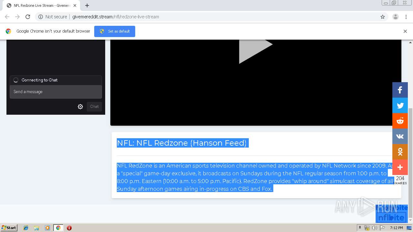Image resolution: width=413 pixels, height=232 pixels.
Task: Open Opera browser taskbar icon
Action: [x=69, y=228]
